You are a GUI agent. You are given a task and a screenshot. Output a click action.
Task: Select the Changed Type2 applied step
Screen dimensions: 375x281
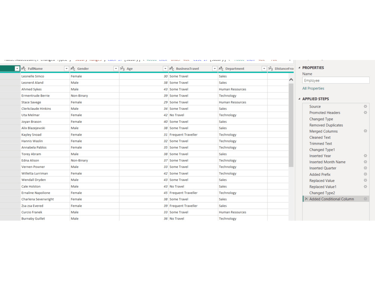pyautogui.click(x=322, y=193)
